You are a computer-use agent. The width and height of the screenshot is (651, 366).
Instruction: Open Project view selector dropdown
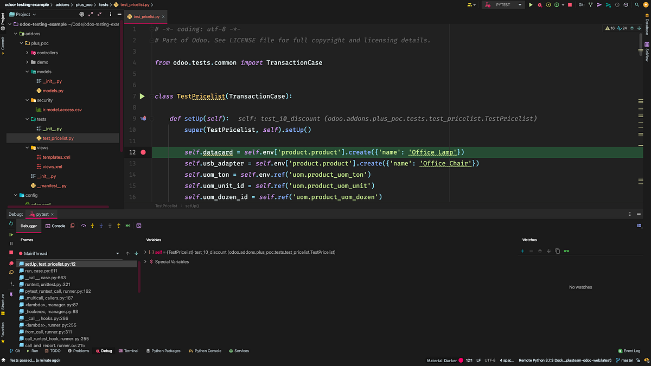[22, 14]
